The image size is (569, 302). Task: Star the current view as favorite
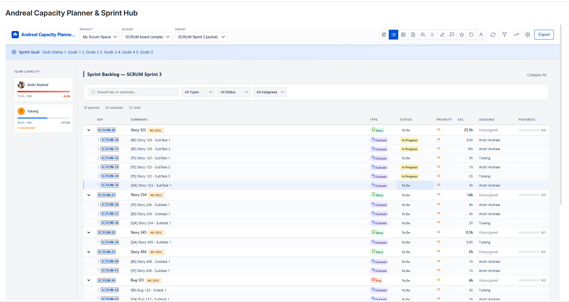pyautogui.click(x=461, y=34)
